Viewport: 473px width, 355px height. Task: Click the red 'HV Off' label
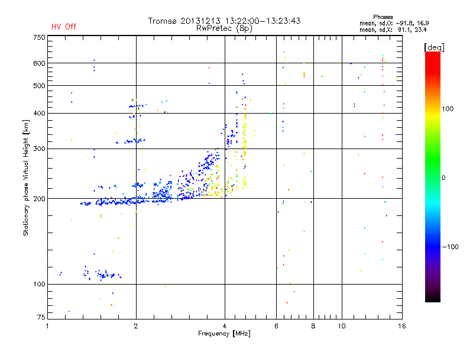[x=64, y=27]
